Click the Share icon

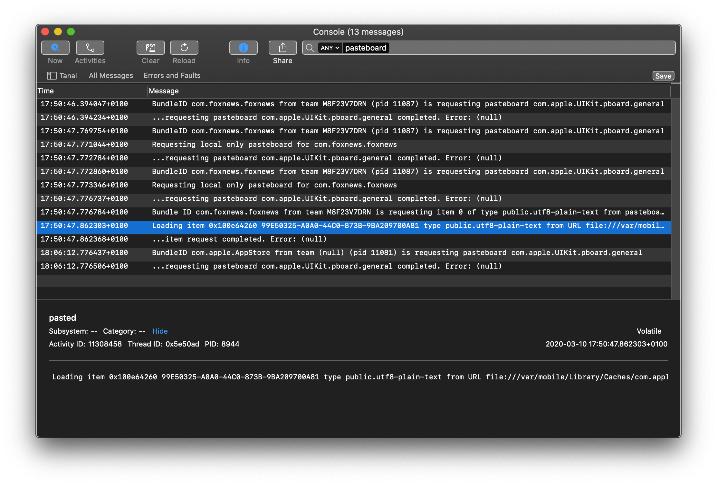point(282,48)
